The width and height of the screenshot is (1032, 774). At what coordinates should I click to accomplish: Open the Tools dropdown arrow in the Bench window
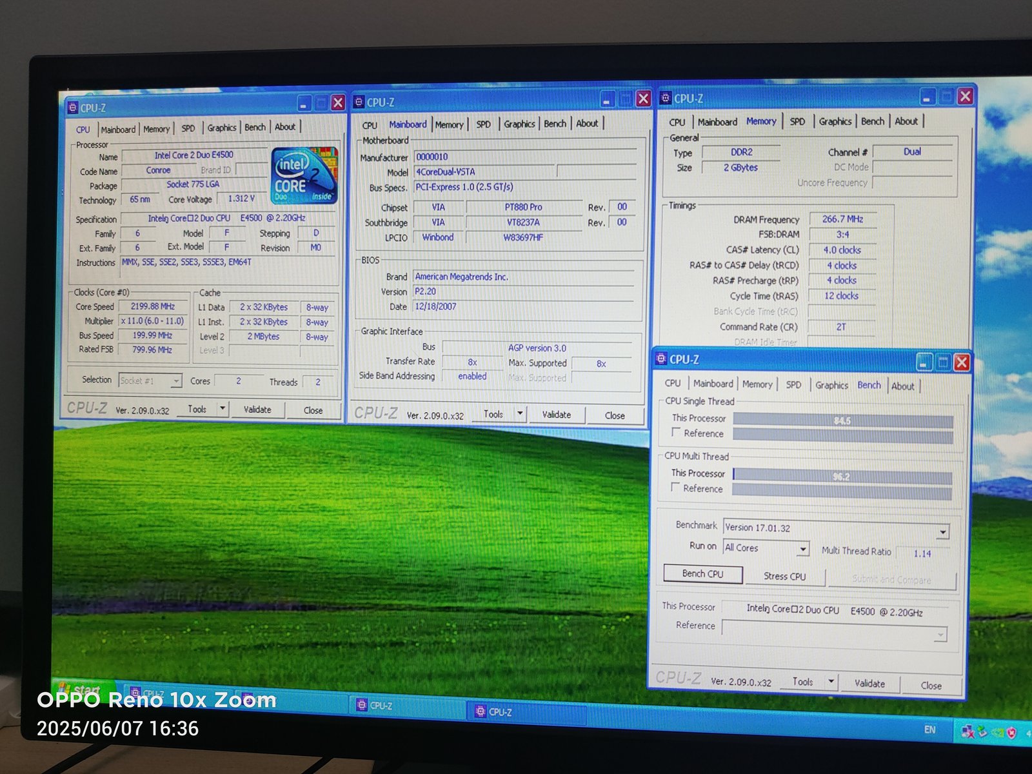[x=831, y=681]
